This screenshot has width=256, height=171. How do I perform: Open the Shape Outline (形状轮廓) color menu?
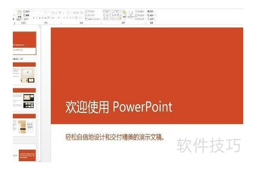point(140,15)
